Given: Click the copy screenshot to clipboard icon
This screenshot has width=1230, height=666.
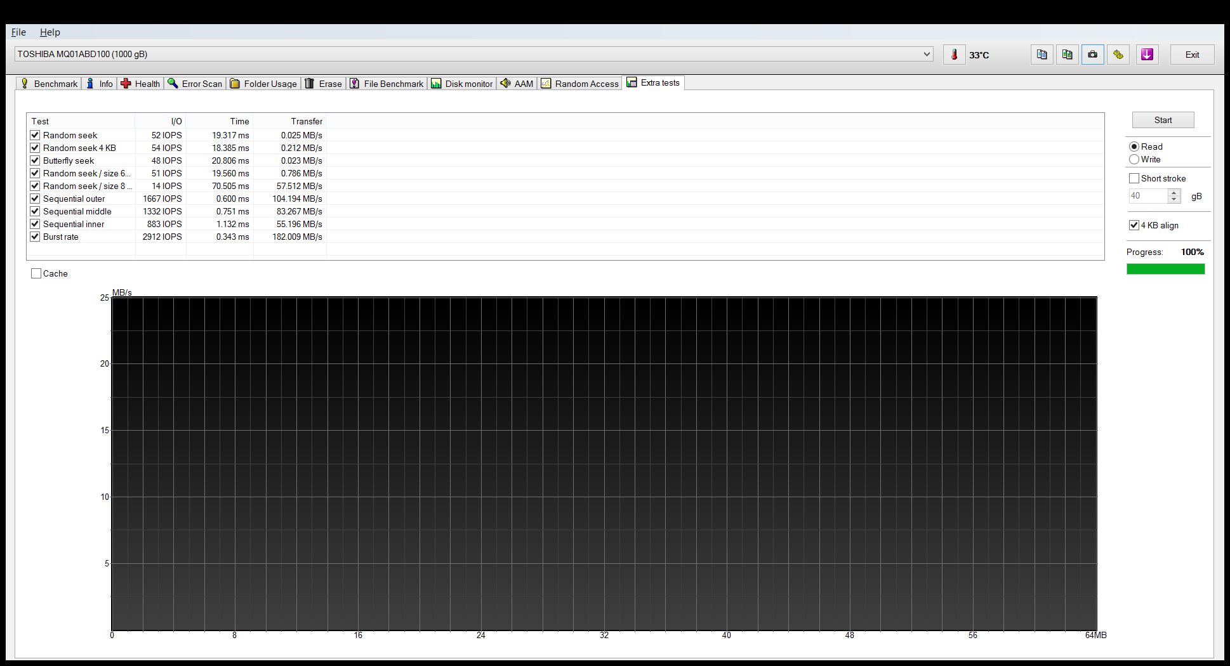Looking at the screenshot, I should coord(1067,55).
